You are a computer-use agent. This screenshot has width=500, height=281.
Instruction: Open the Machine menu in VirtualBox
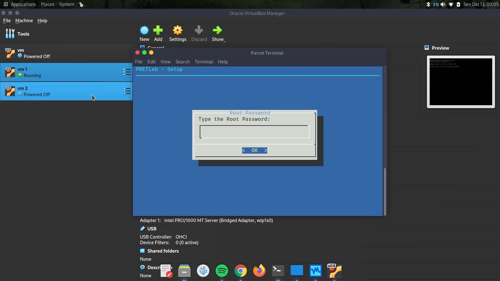[x=24, y=21]
